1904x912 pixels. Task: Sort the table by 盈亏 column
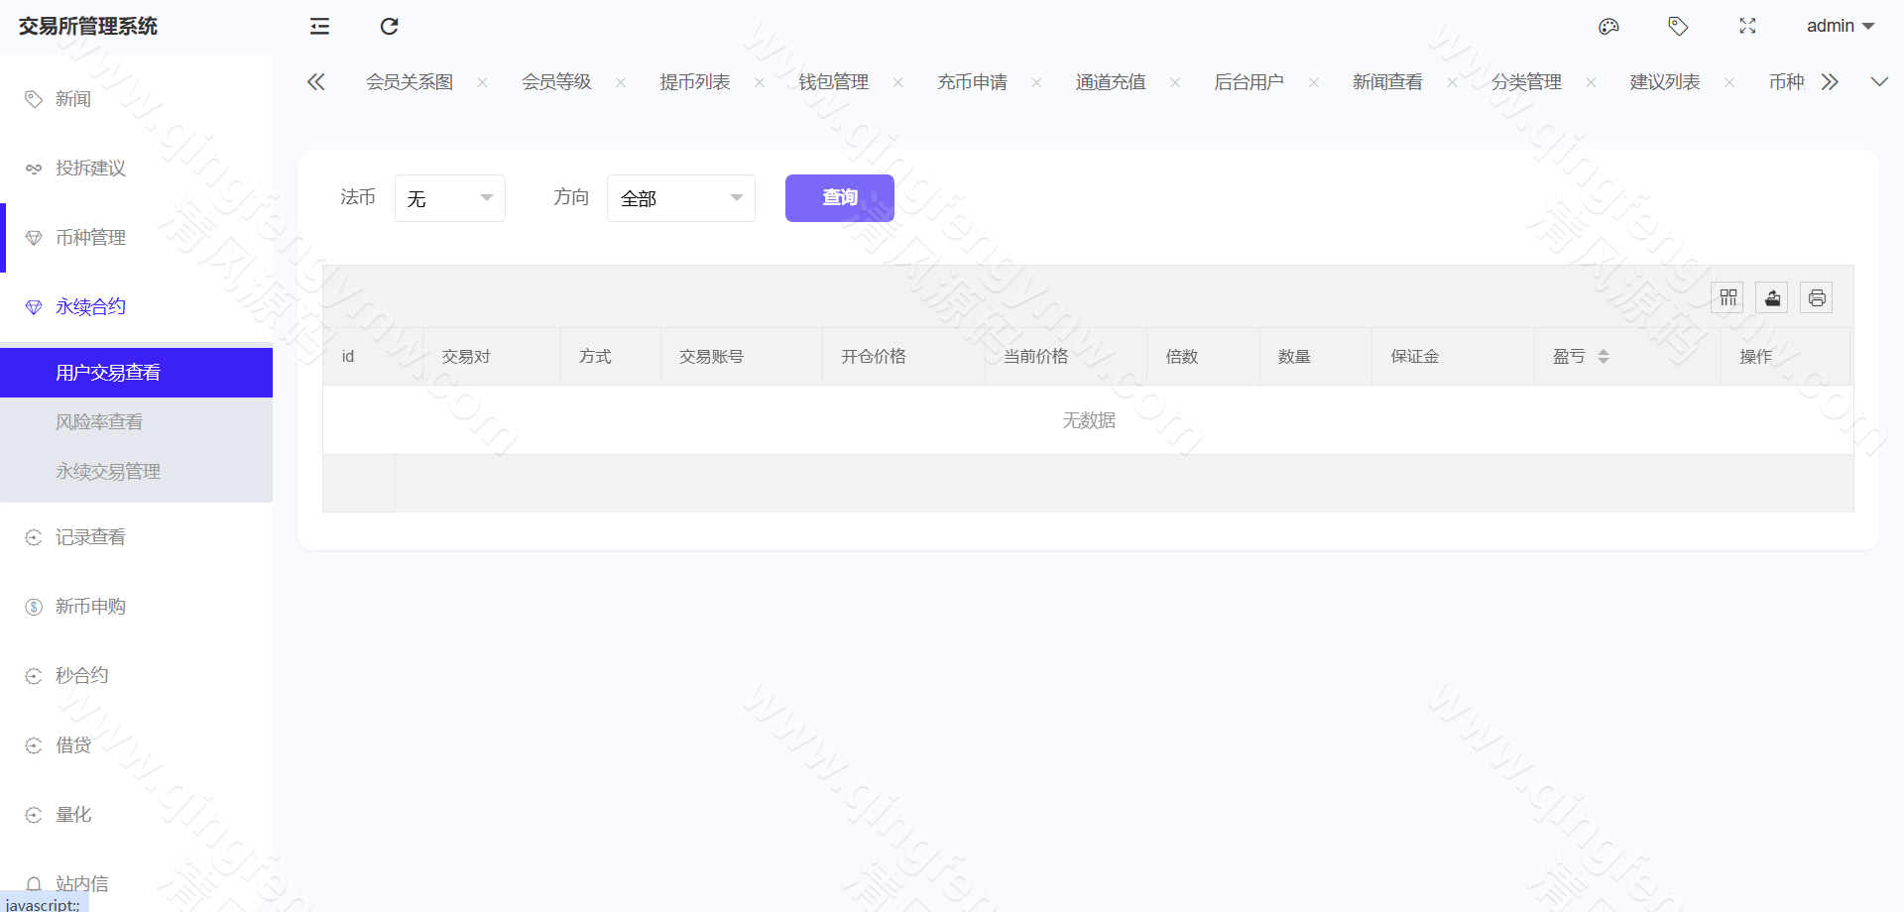[x=1605, y=356]
